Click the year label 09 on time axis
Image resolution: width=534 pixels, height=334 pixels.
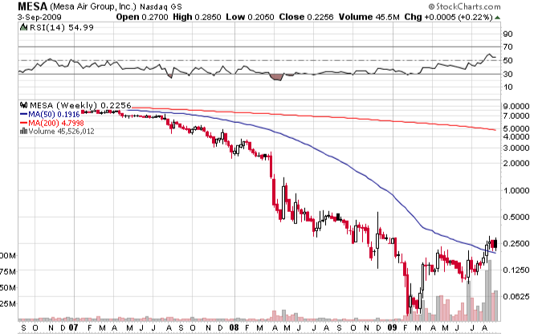(x=393, y=328)
